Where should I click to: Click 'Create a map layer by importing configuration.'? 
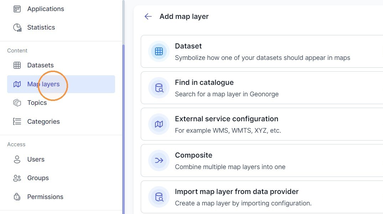pos(243,203)
